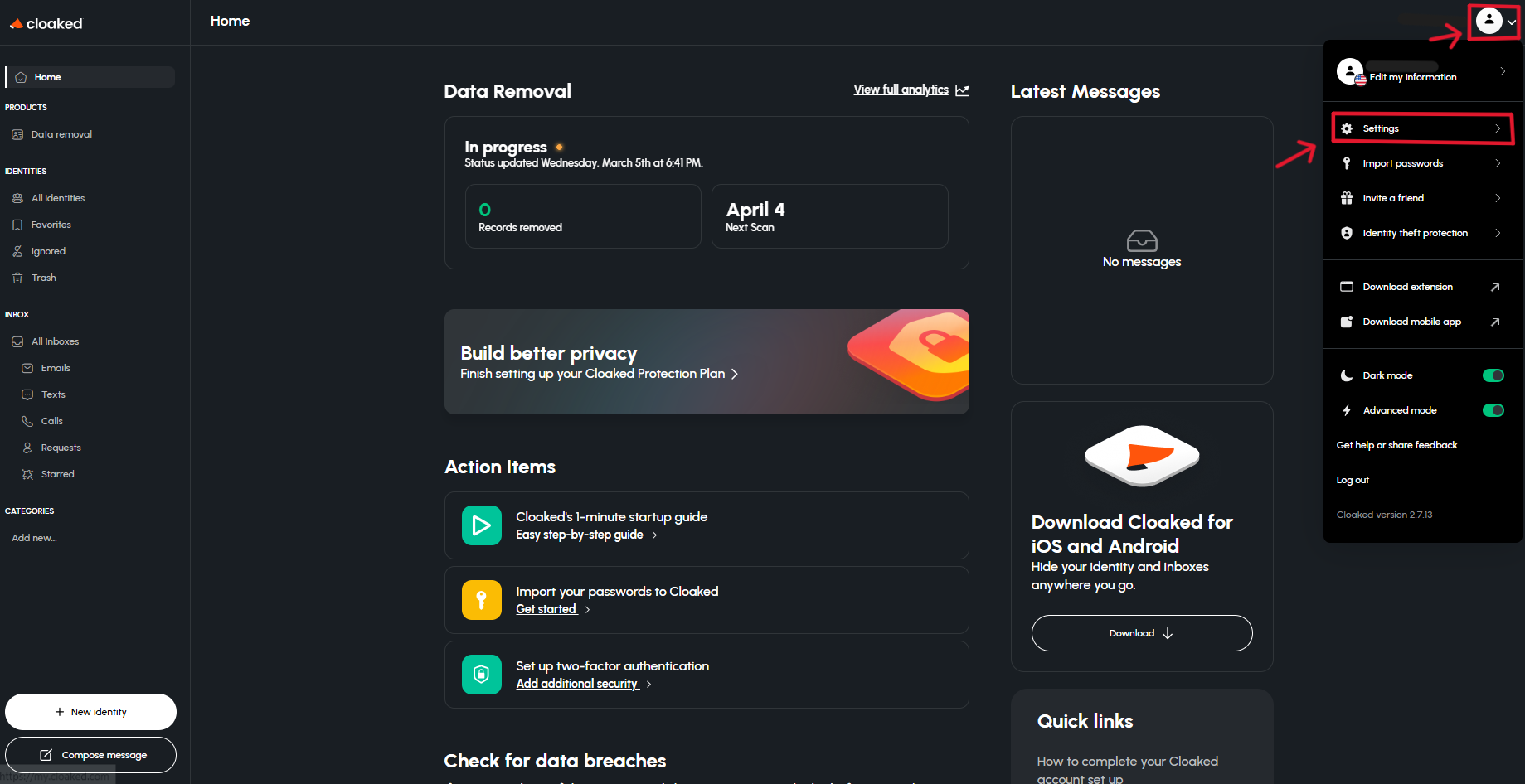Click the Requests person icon
The image size is (1525, 784).
point(27,448)
